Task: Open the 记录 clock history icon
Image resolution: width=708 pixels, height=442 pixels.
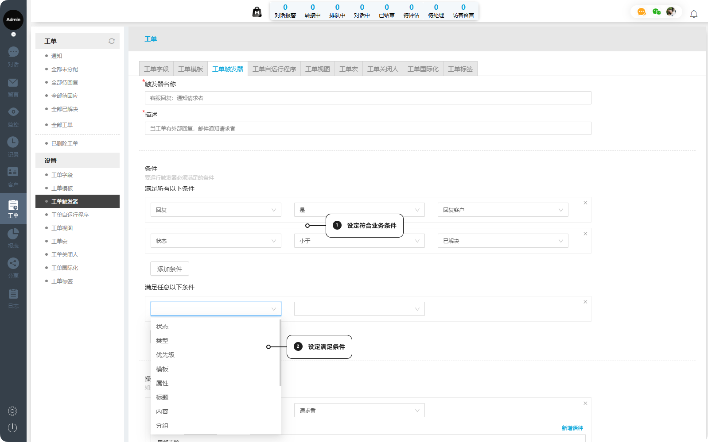Action: pyautogui.click(x=13, y=142)
